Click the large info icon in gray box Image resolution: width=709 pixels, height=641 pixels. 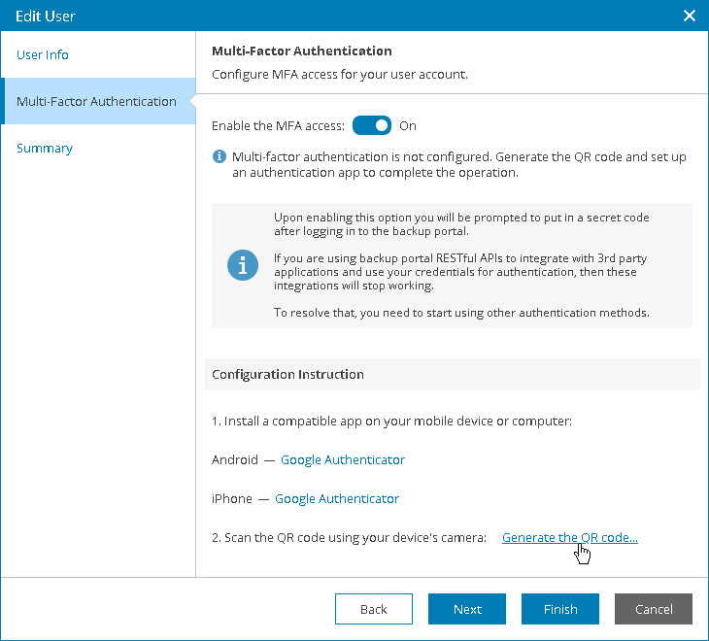coord(243,265)
